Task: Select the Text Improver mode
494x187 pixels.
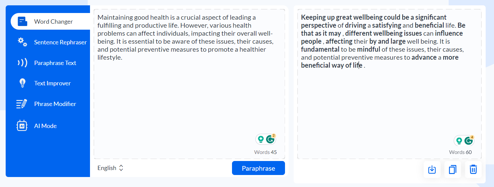Action: point(52,83)
